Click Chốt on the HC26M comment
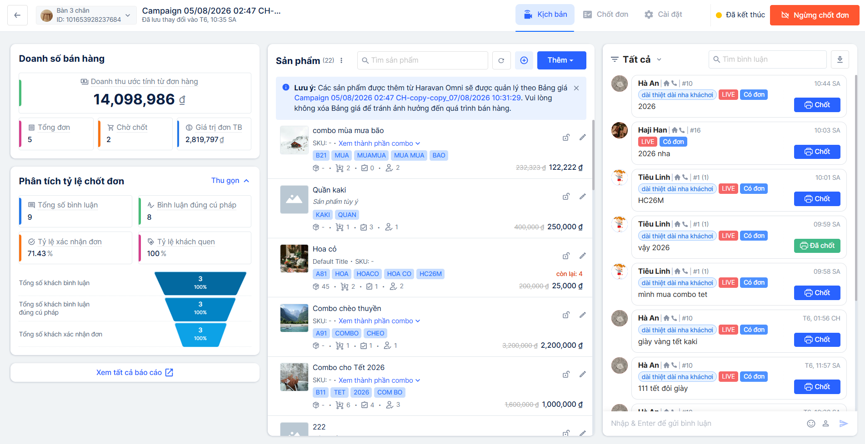865x444 pixels. click(817, 199)
